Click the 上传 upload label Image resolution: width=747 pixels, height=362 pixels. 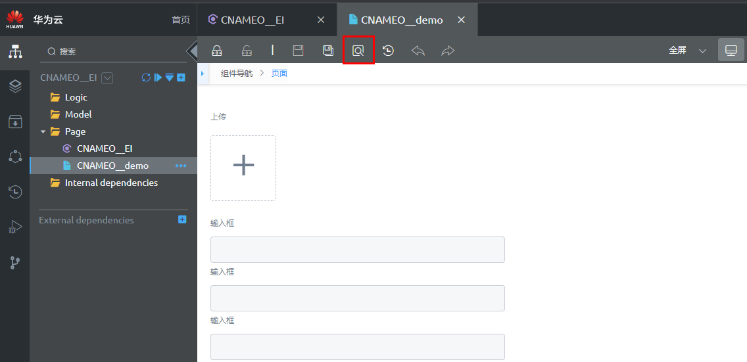coord(218,116)
